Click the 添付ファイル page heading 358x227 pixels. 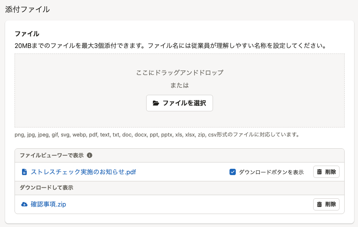pos(28,9)
